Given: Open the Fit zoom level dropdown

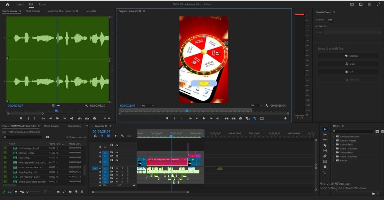Looking at the screenshot, I should coord(148,105).
